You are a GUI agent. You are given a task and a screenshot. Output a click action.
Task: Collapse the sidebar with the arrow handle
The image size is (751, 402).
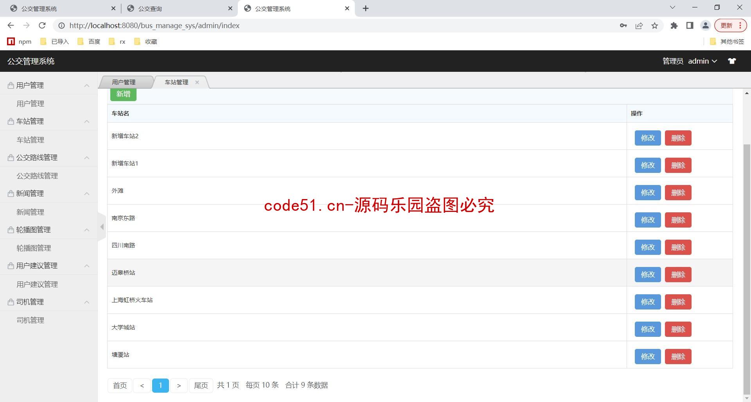[102, 227]
